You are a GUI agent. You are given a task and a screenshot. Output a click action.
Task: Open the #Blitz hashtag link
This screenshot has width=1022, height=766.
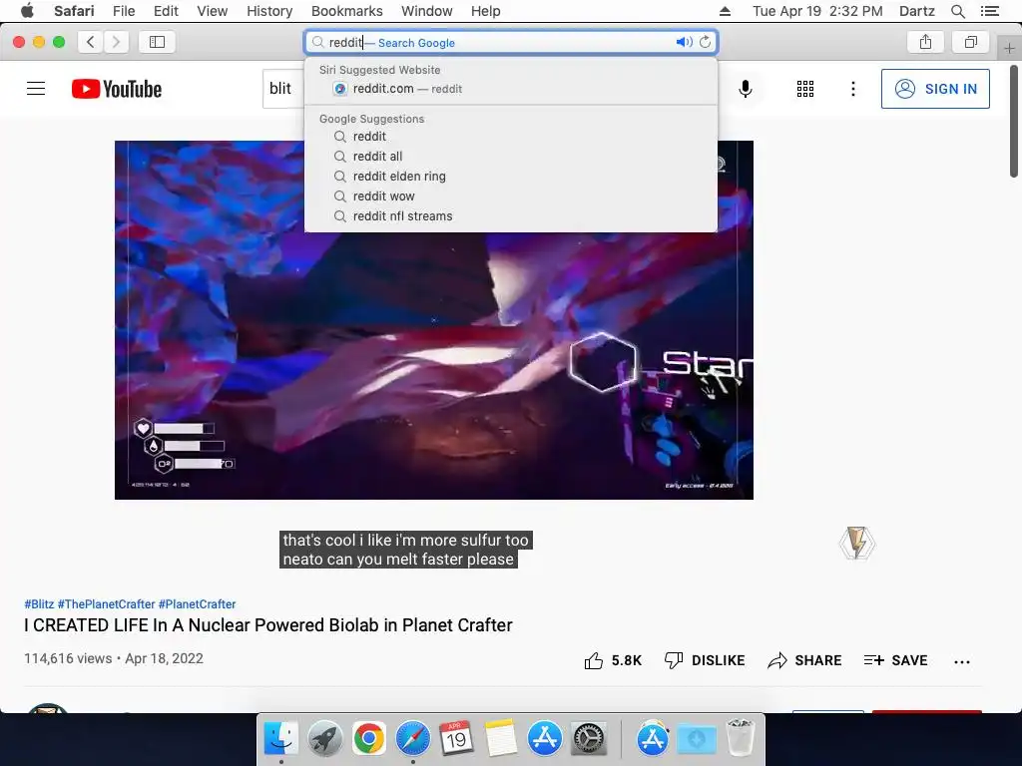click(x=39, y=603)
